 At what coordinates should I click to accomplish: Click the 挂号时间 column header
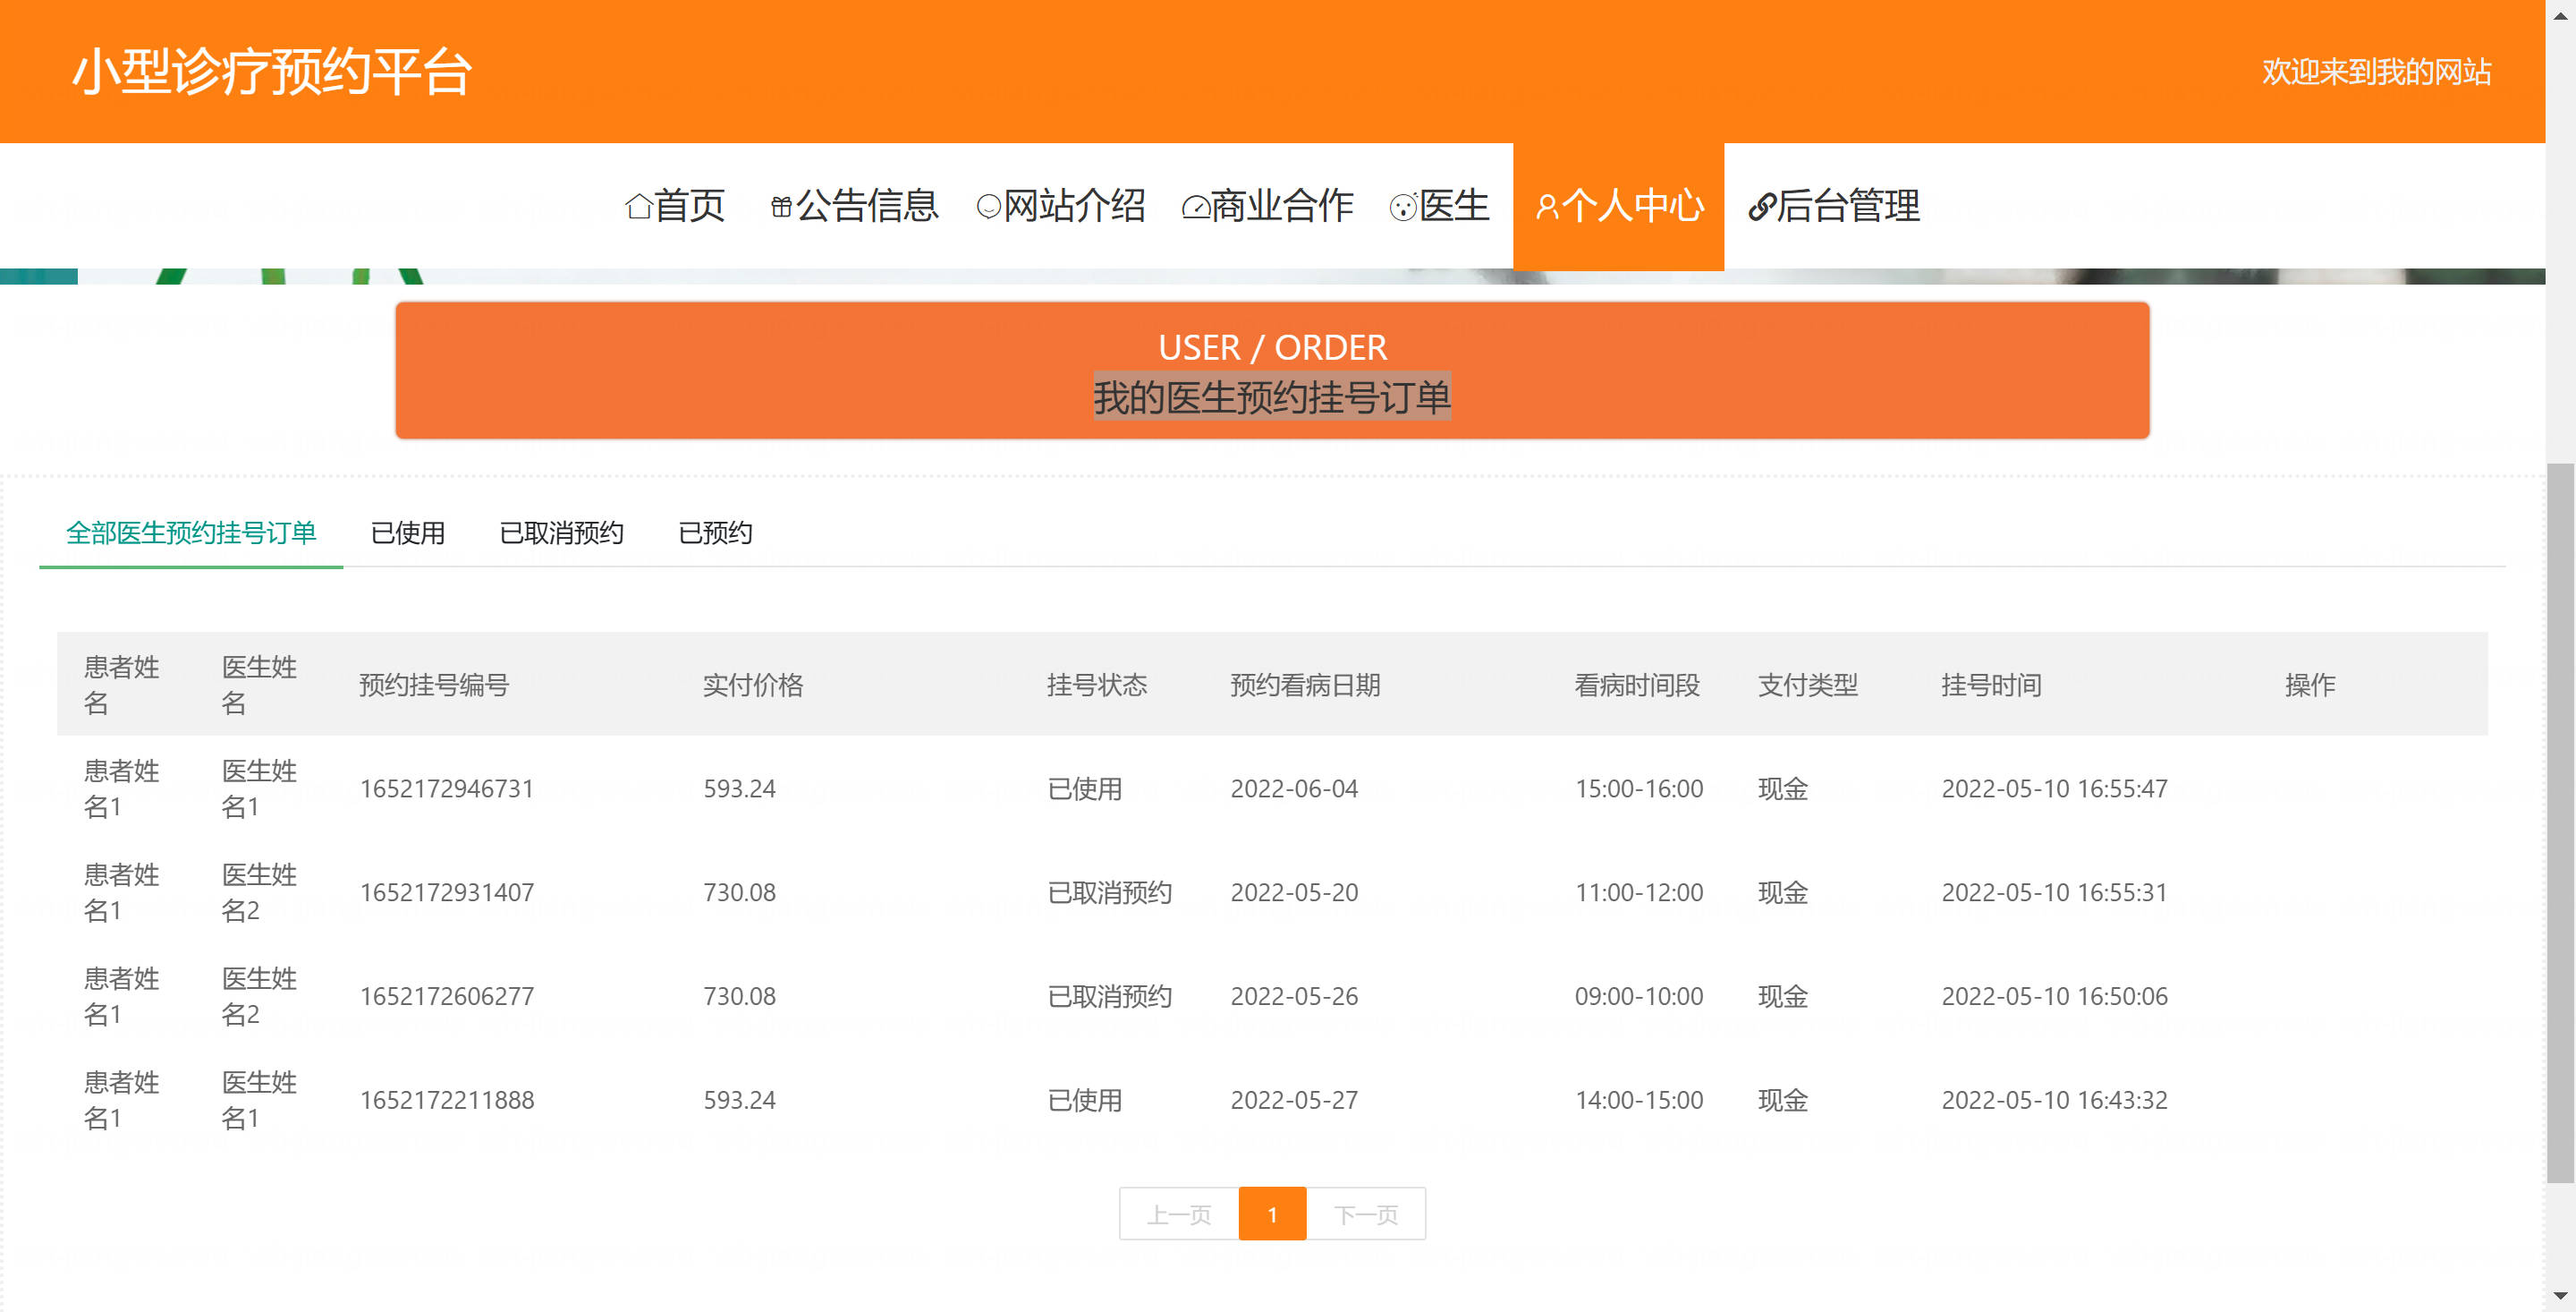(1991, 686)
